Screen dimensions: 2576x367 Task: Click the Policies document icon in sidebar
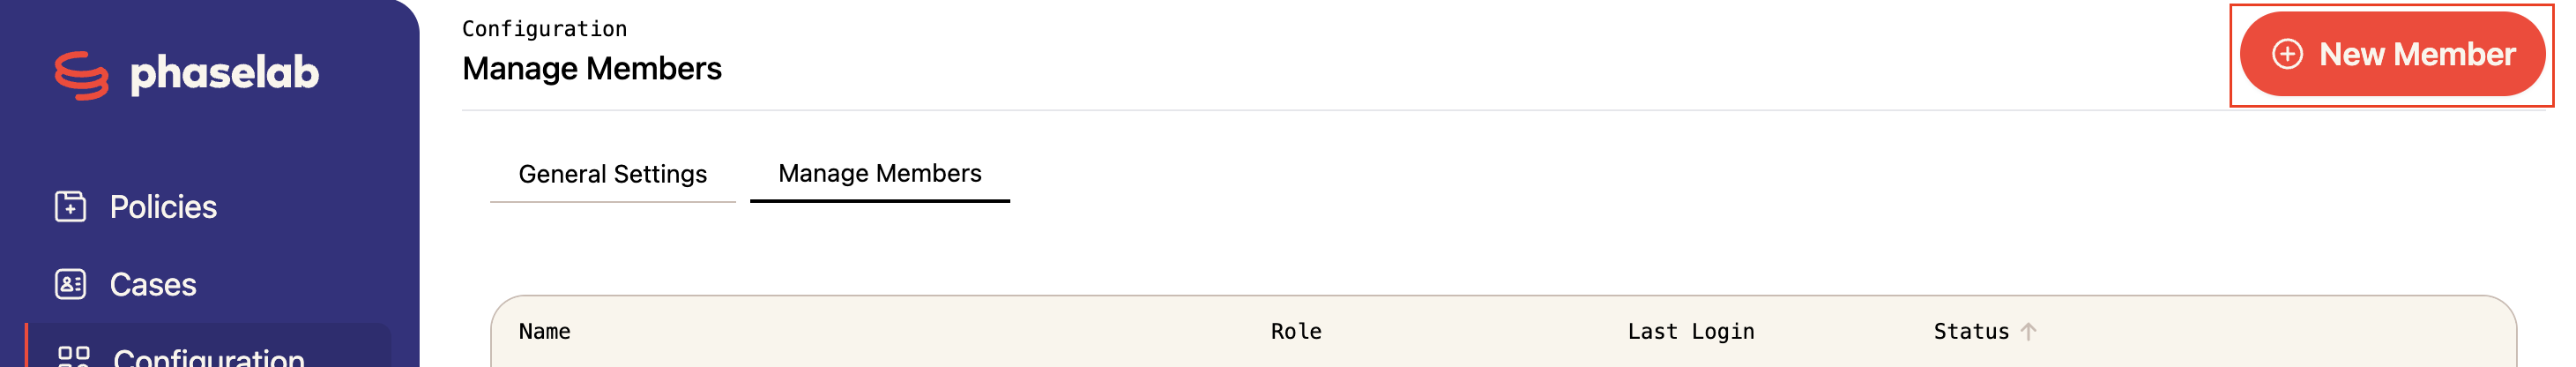pos(70,206)
